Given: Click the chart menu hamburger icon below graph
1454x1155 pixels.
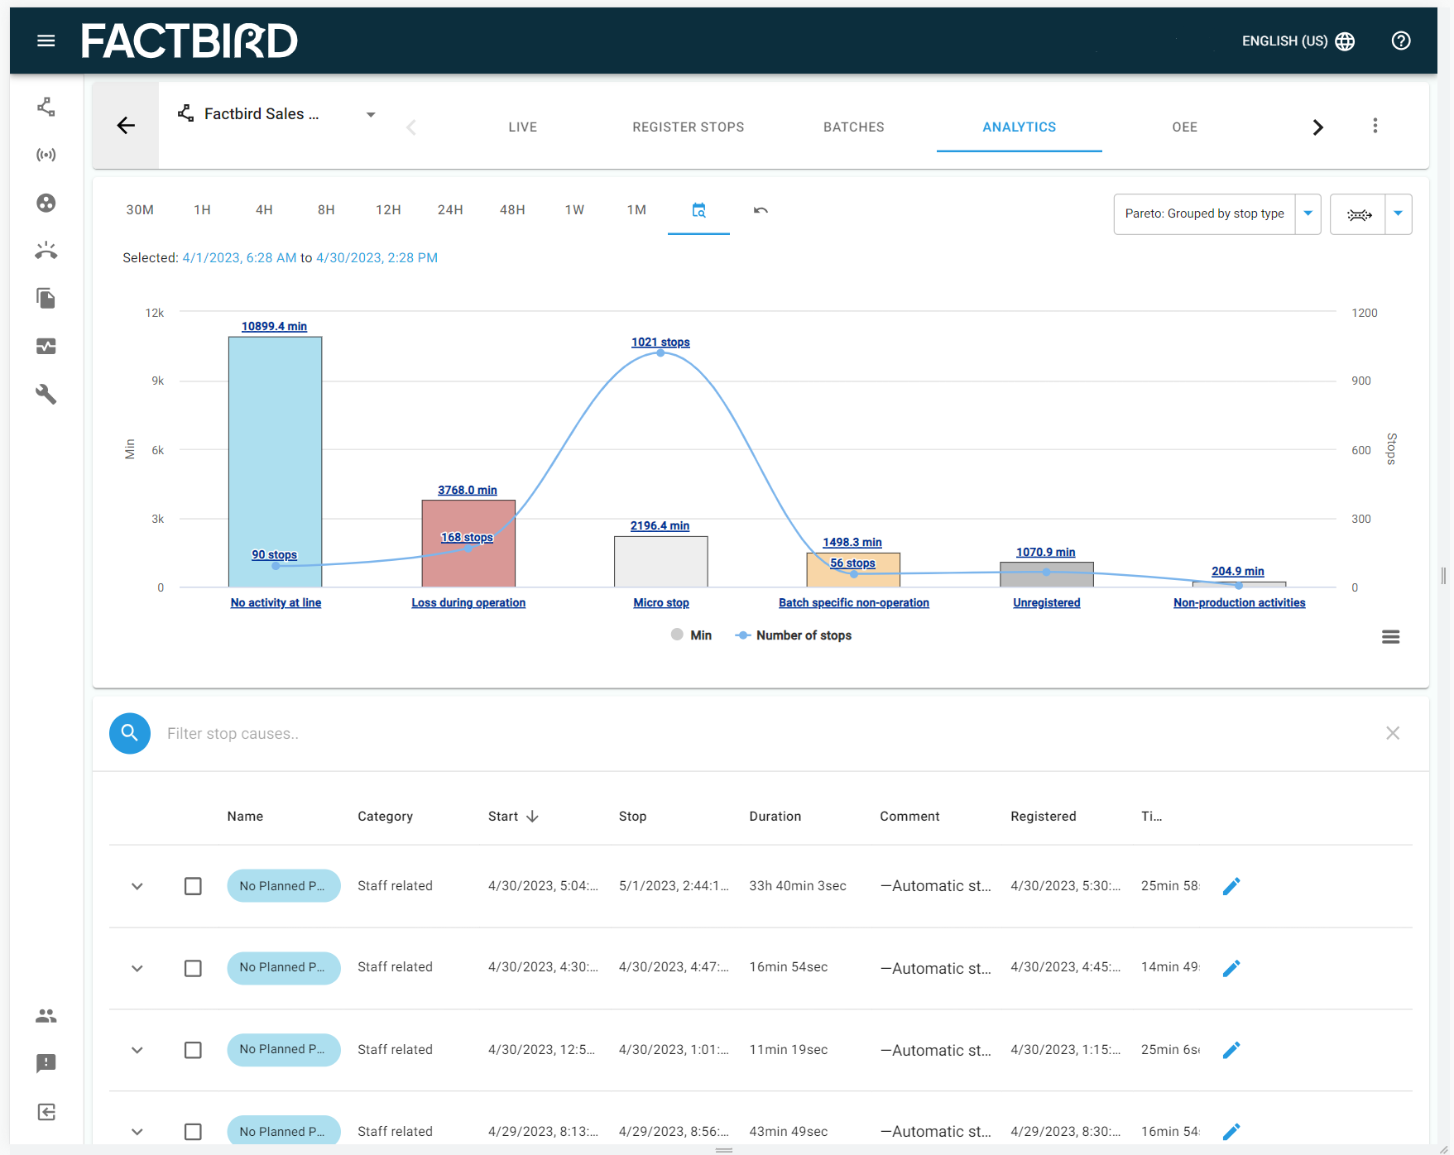Looking at the screenshot, I should [1390, 636].
